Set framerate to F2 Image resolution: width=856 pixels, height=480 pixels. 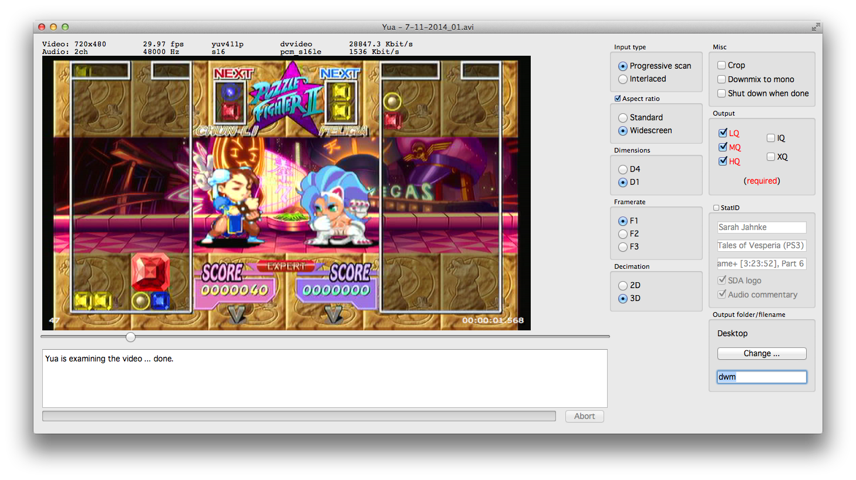click(x=623, y=234)
